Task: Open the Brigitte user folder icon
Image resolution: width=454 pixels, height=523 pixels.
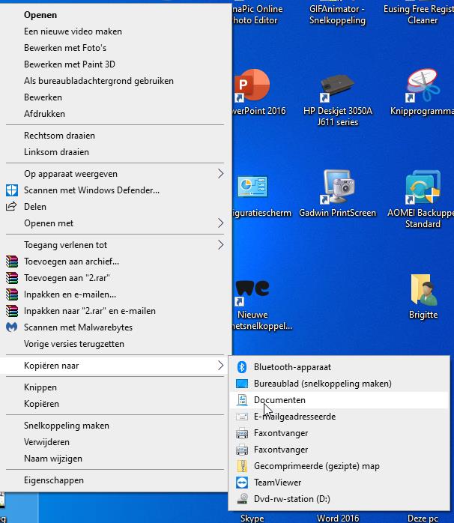Action: [x=423, y=292]
